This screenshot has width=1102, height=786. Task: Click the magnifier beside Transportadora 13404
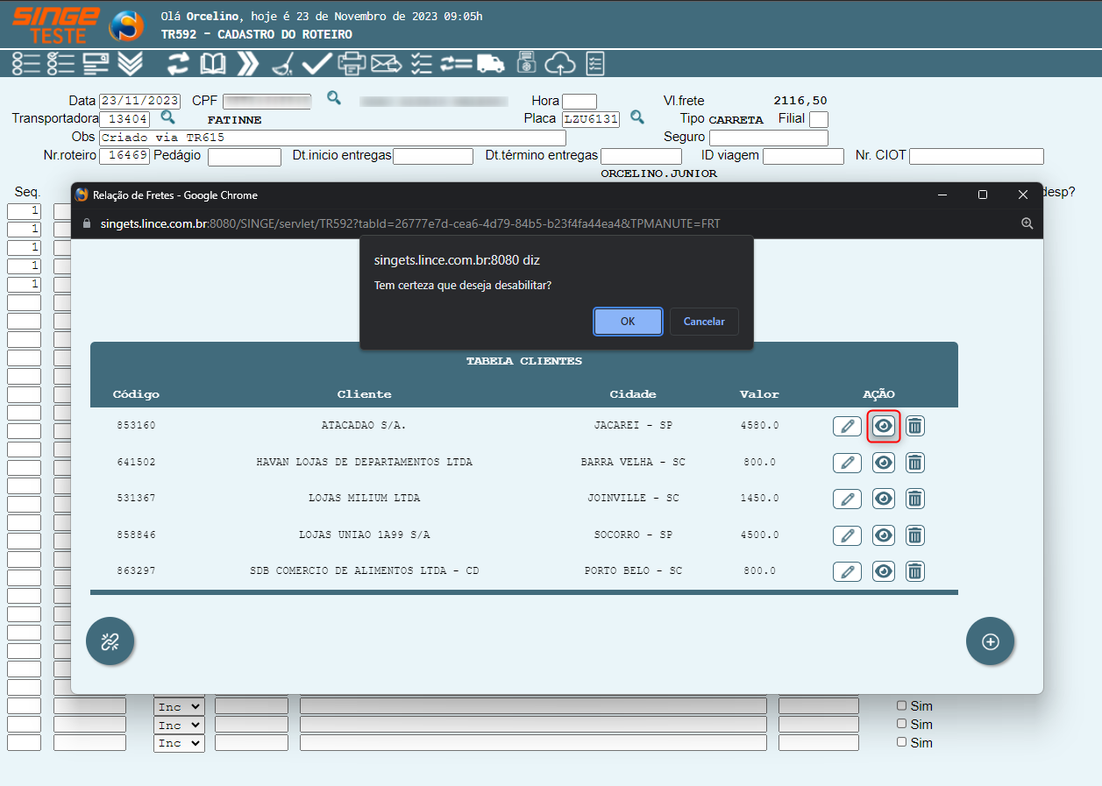pos(168,117)
